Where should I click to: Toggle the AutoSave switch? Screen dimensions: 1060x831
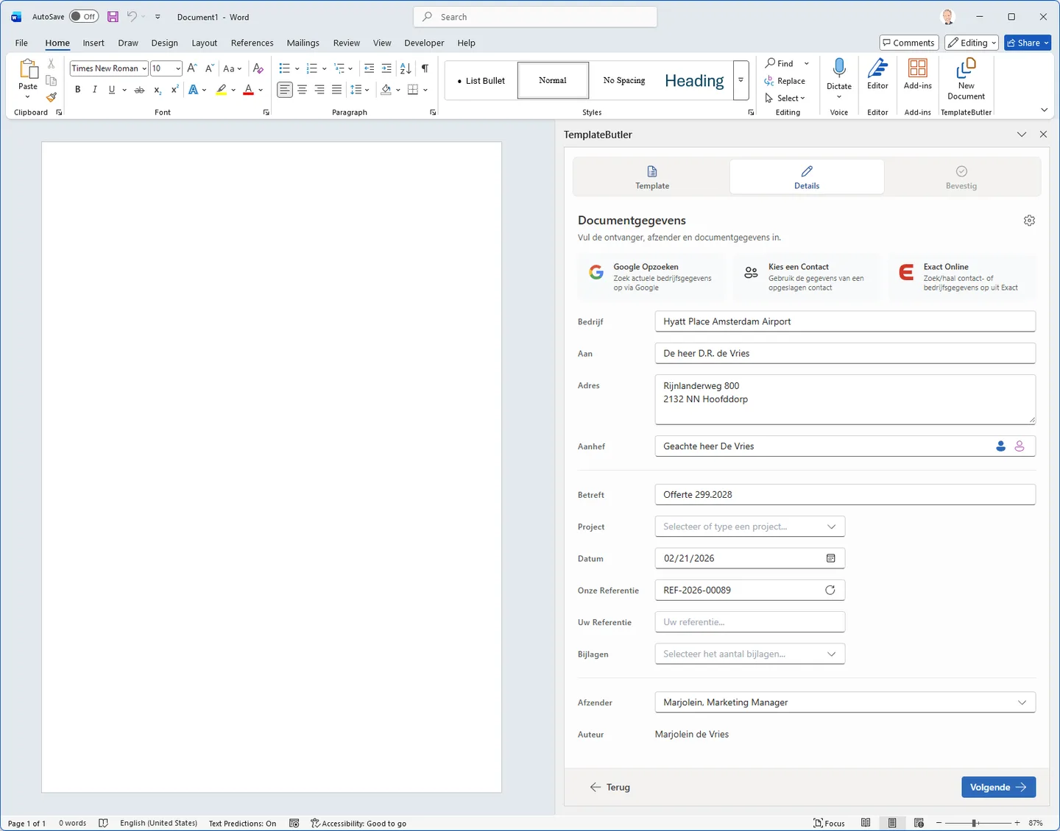pos(84,17)
